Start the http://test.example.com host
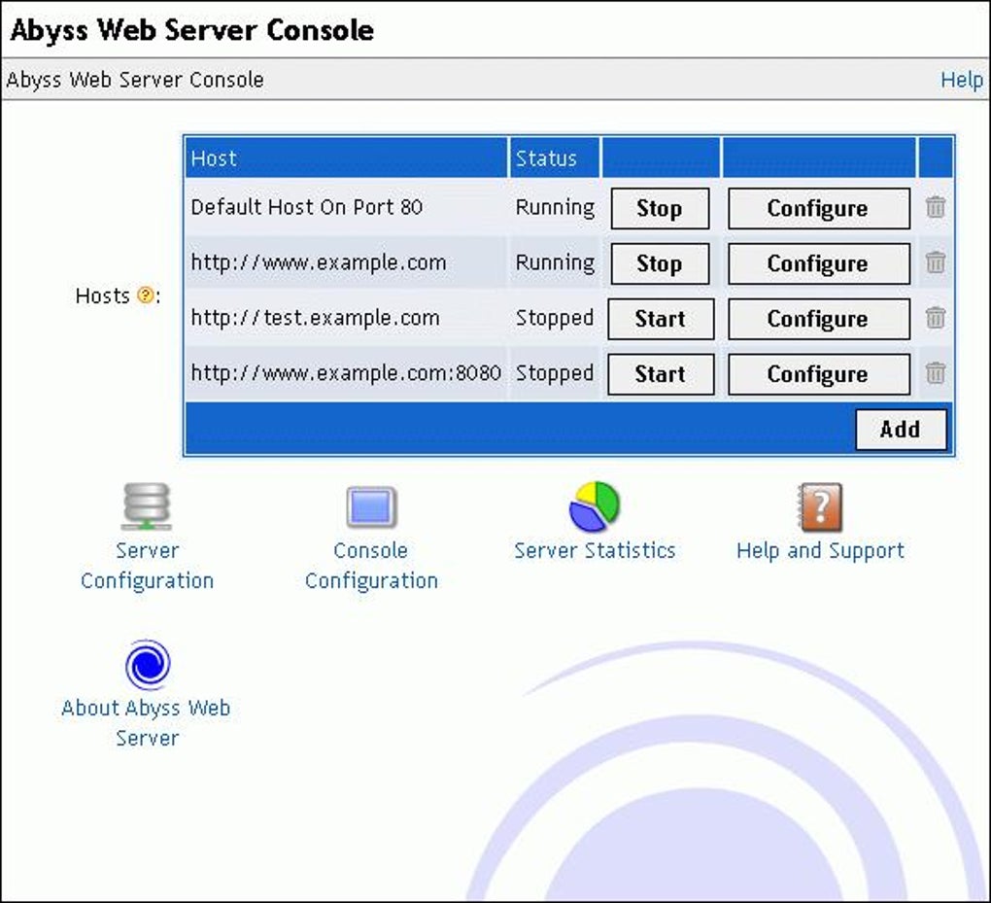Screen dimensions: 991x903 [661, 319]
